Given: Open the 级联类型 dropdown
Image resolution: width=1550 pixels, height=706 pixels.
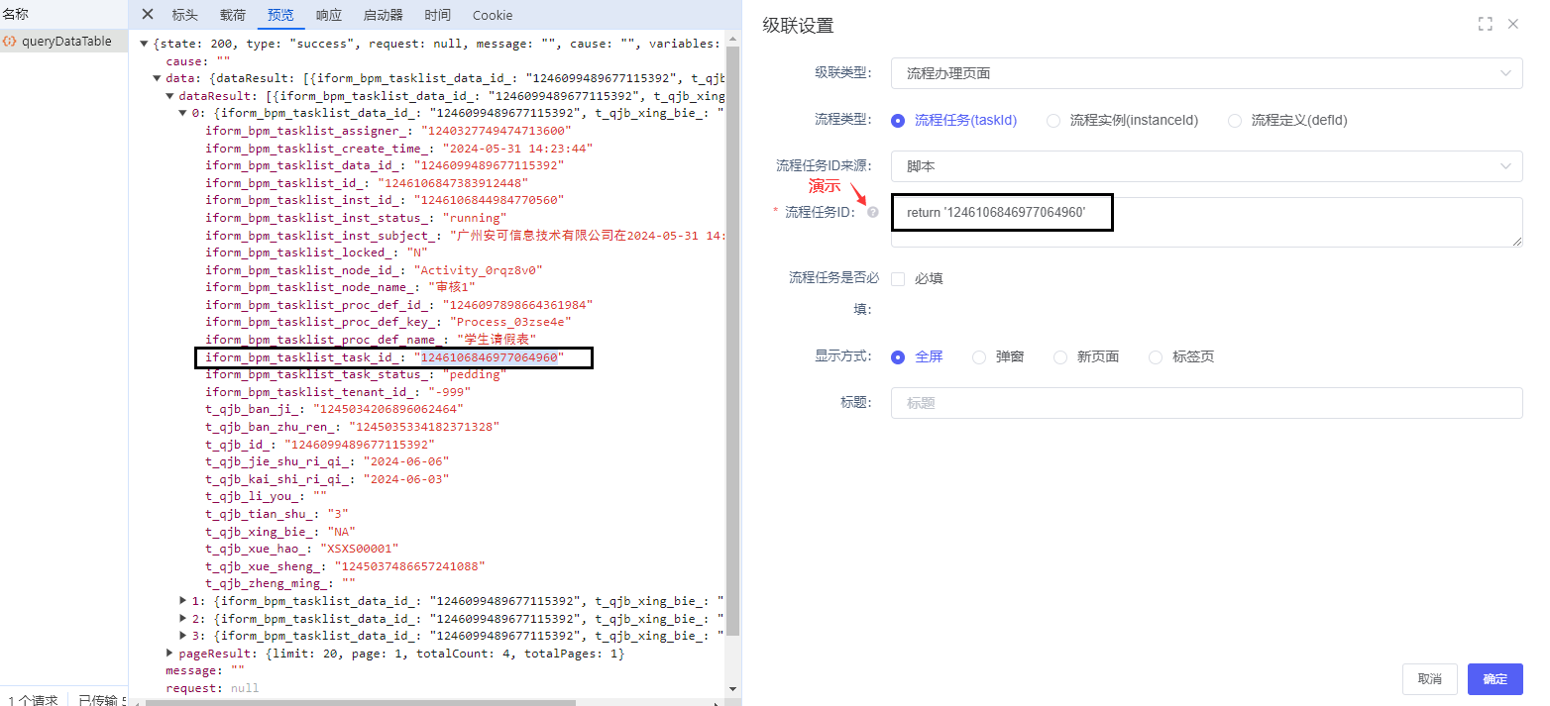Looking at the screenshot, I should coord(1206,73).
